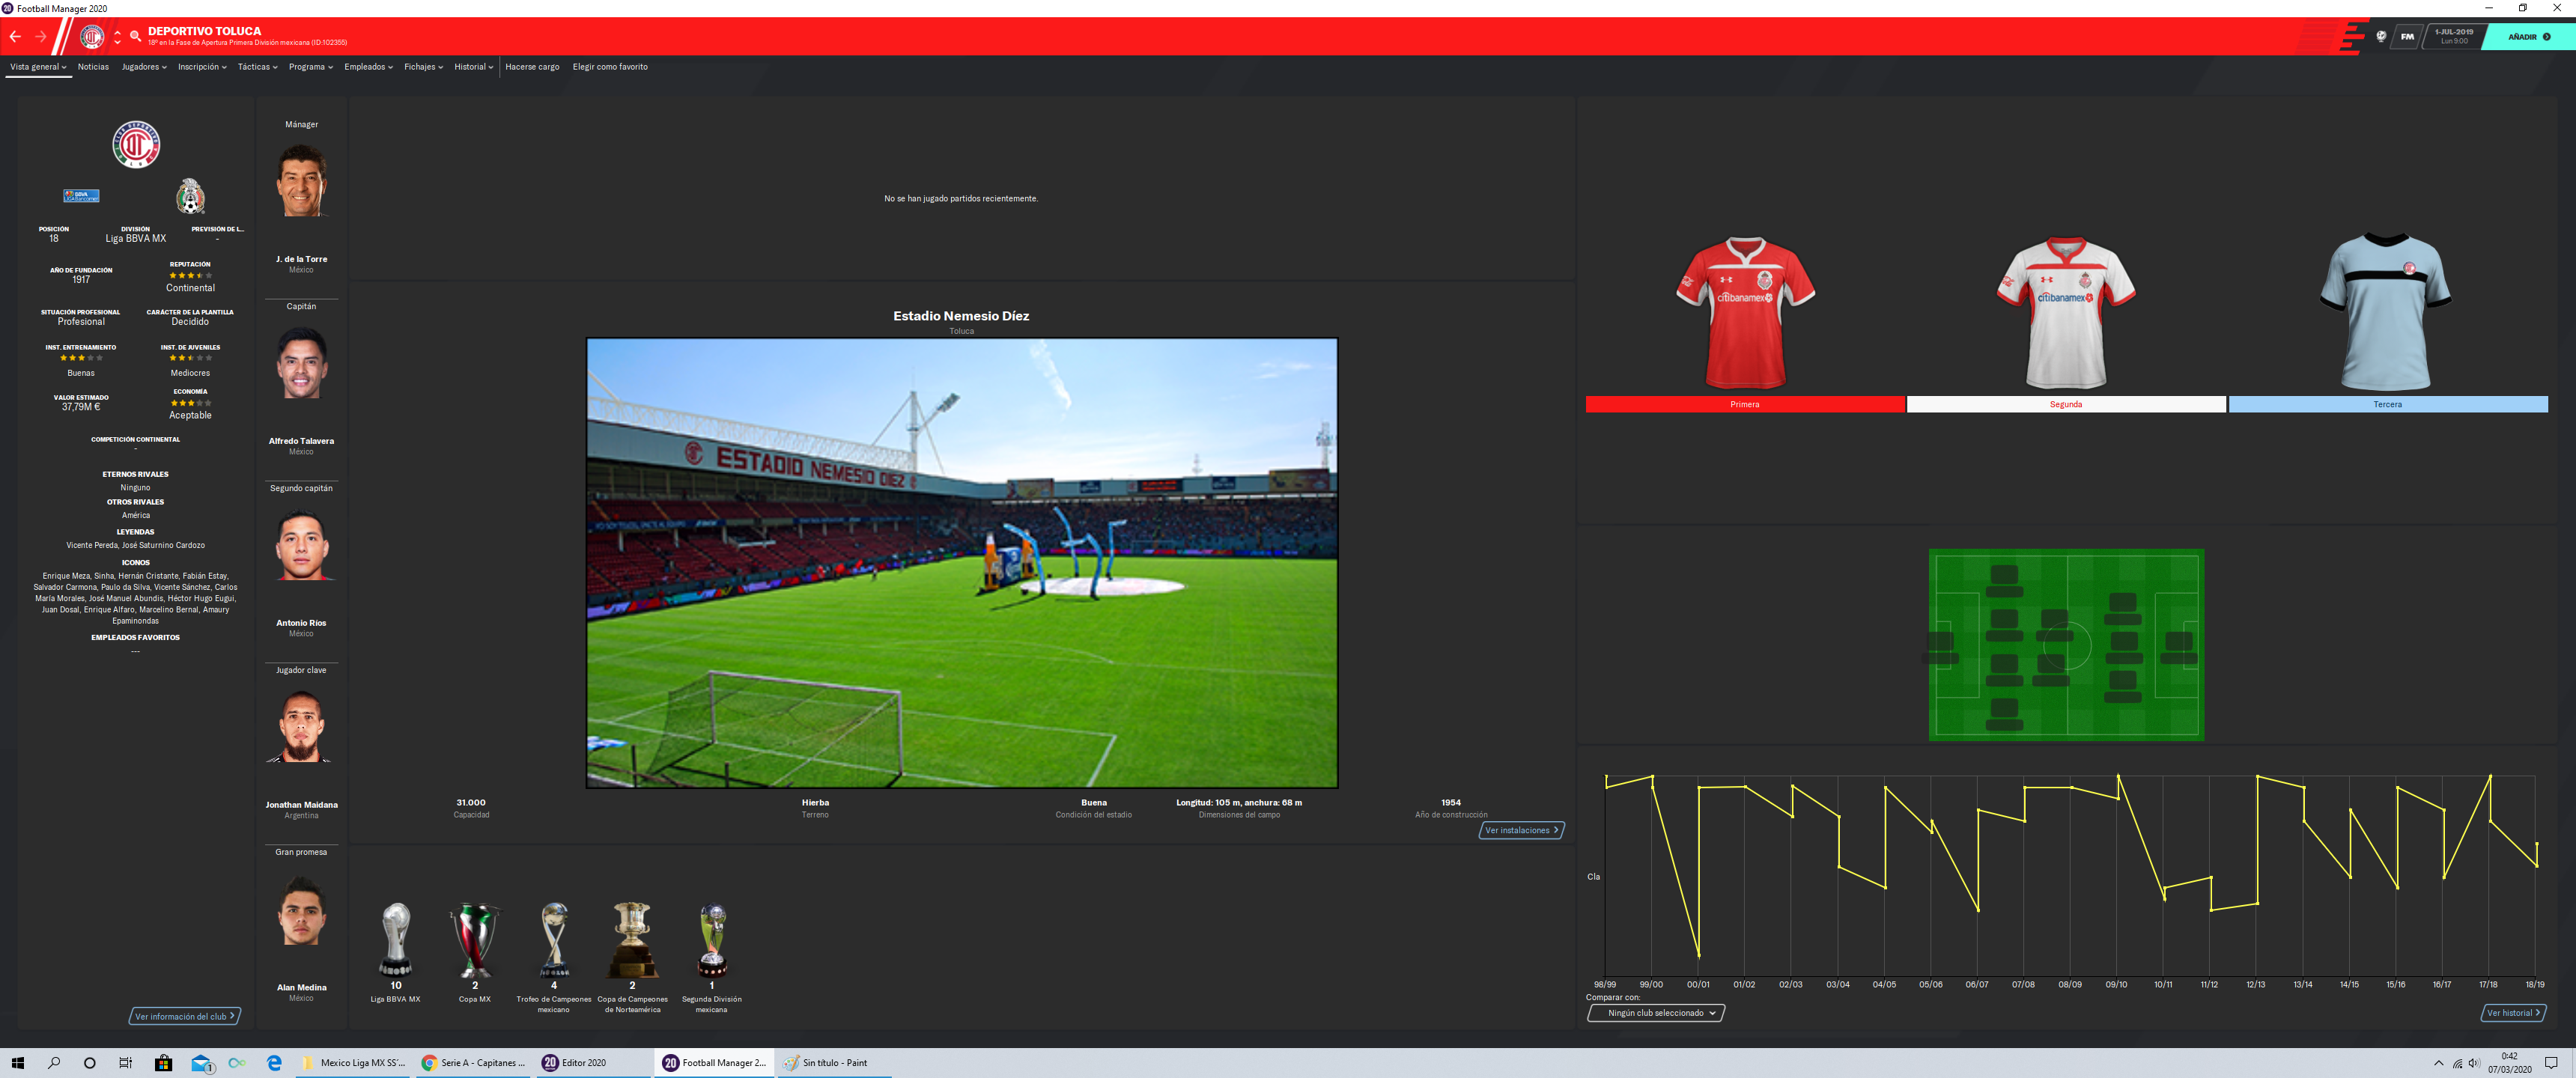Screen dimensions: 2576x1078
Task: Click the Liga BBVA MX league logo
Action: click(81, 196)
